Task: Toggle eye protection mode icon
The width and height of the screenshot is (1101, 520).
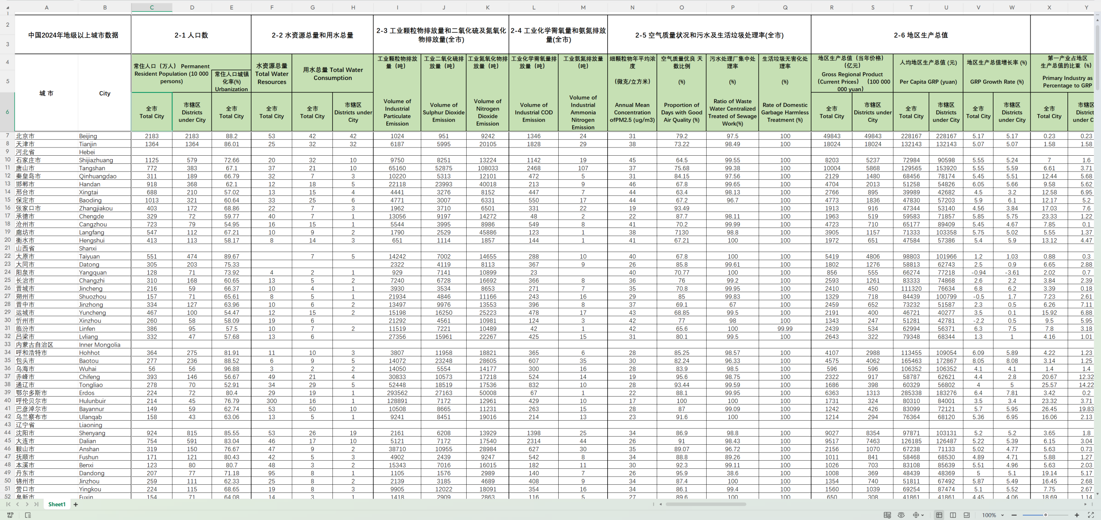Action: (901, 515)
